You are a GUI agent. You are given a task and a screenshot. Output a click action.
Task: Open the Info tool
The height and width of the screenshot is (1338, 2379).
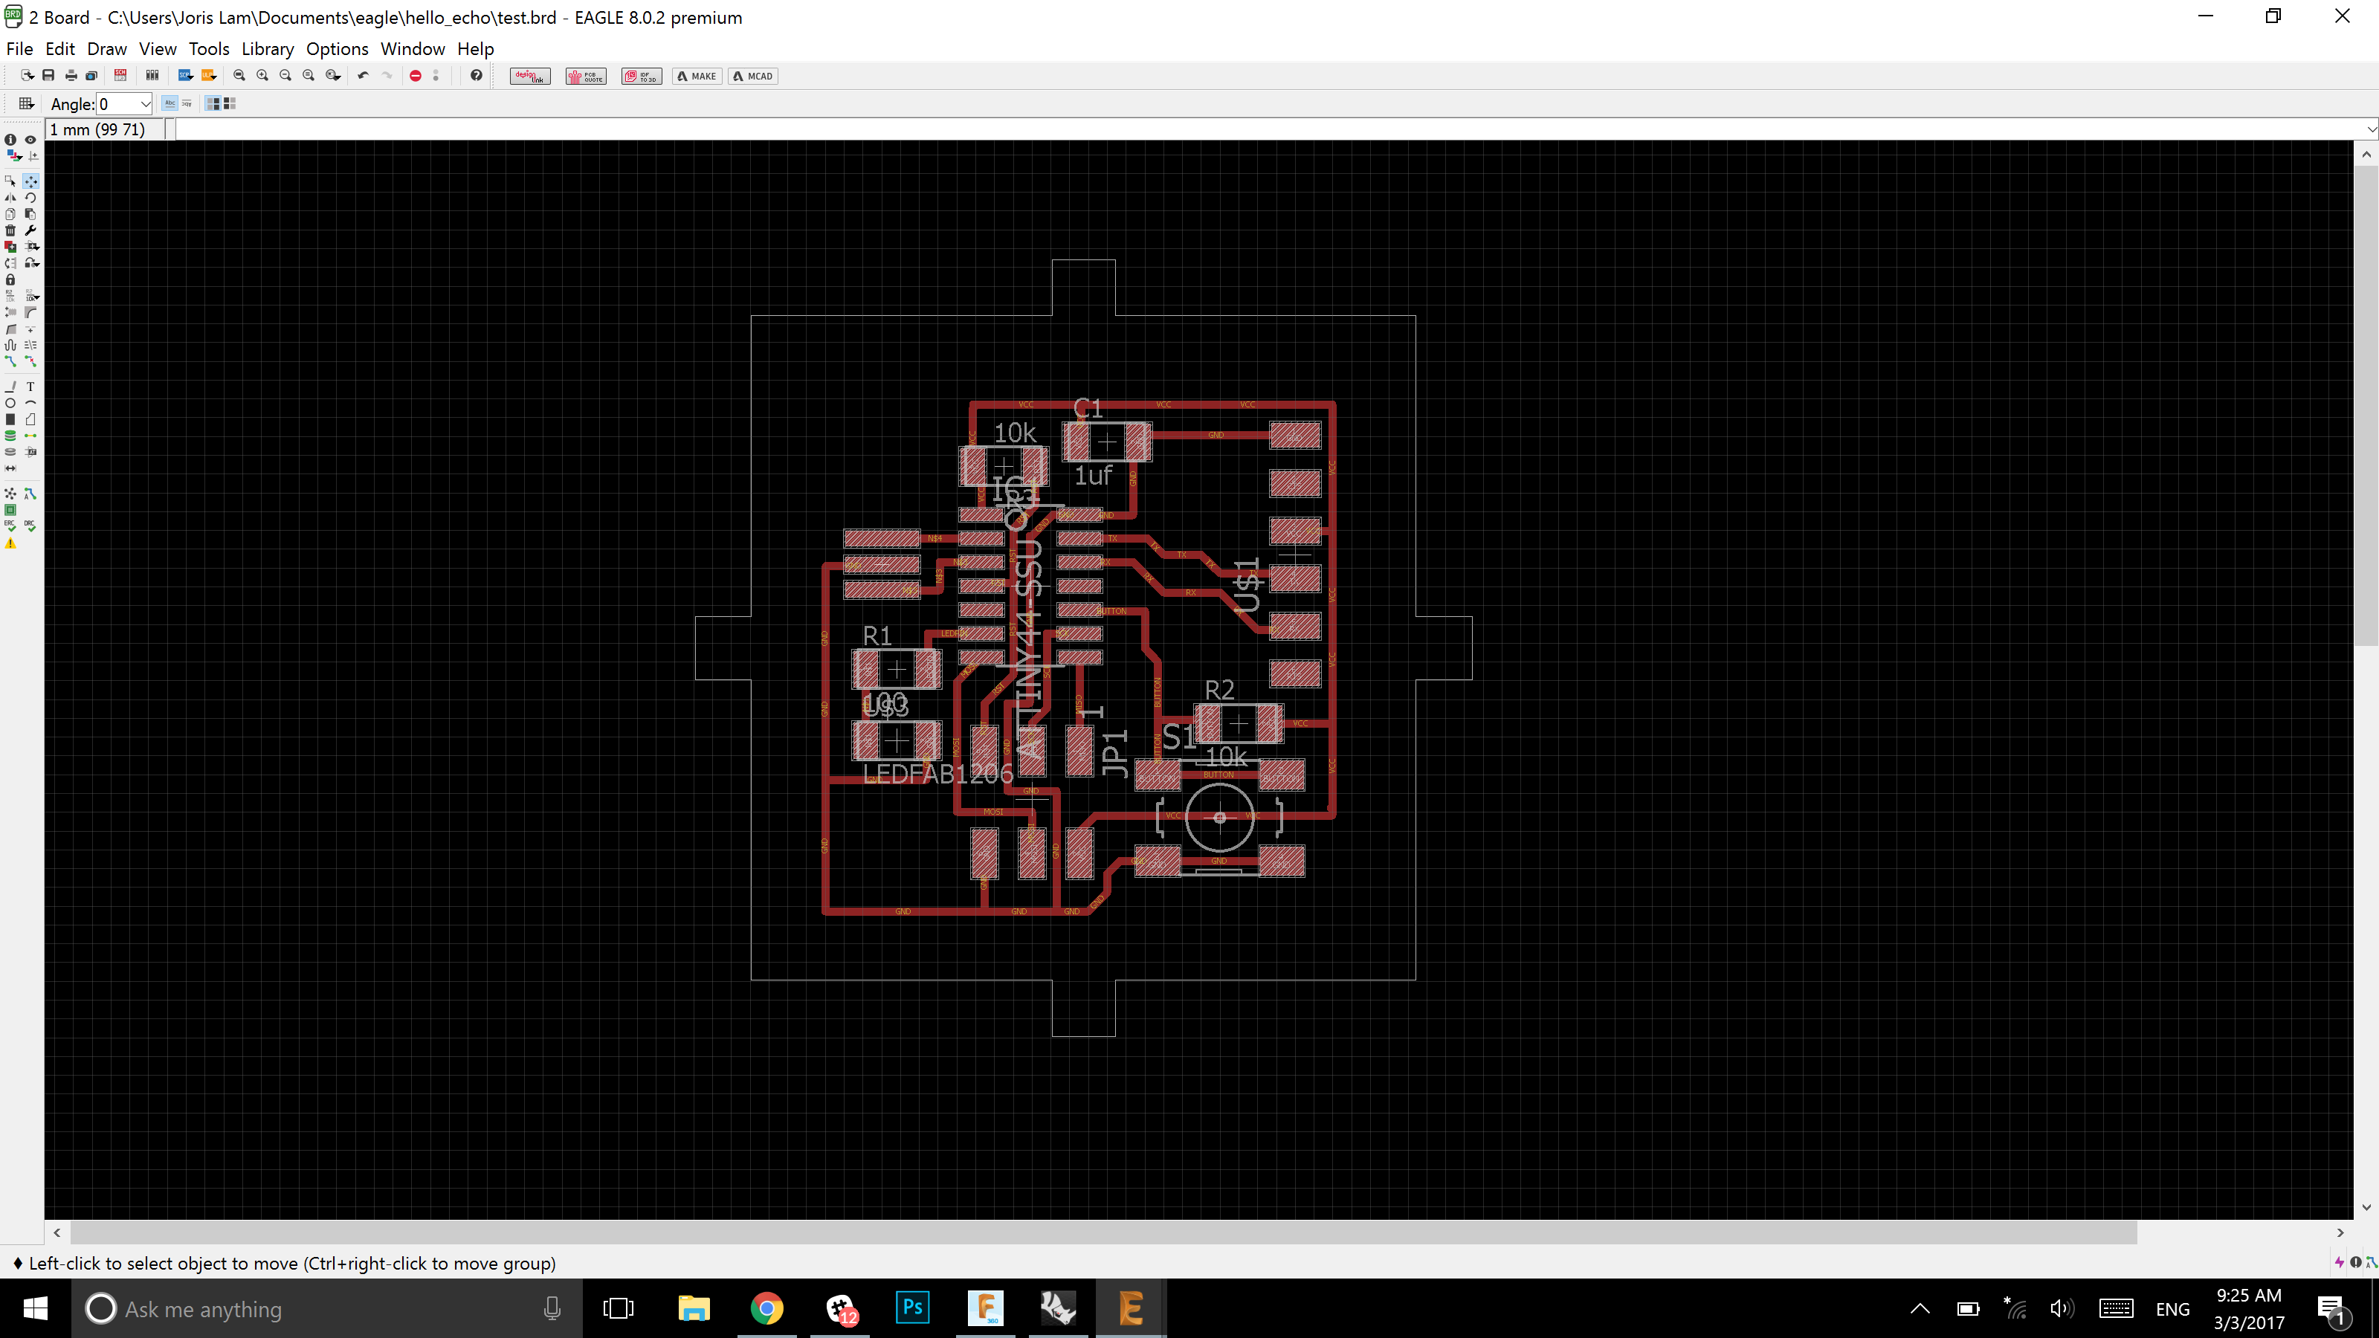click(10, 140)
